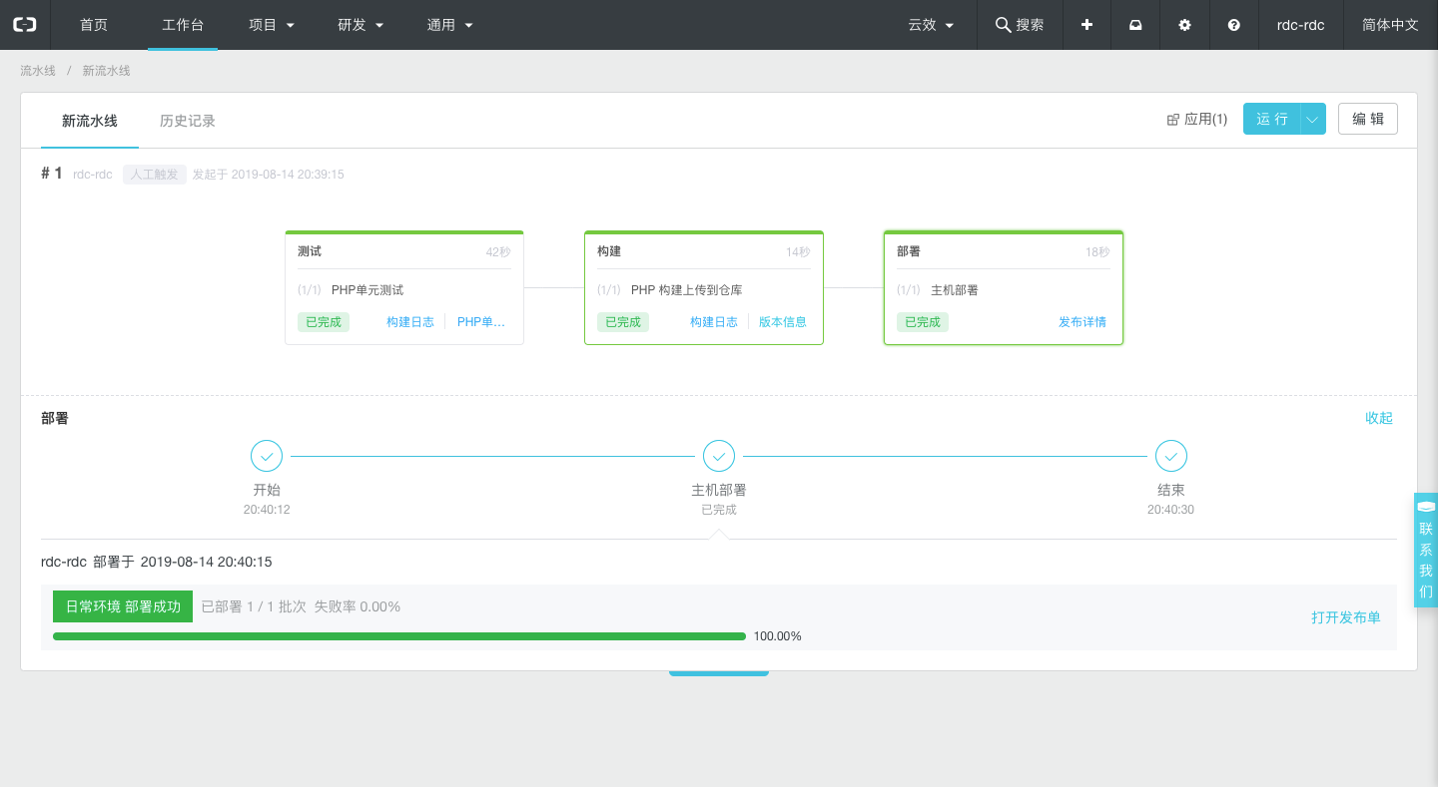Click the 流水线 breadcrumb link
The height and width of the screenshot is (787, 1438).
[x=38, y=71]
